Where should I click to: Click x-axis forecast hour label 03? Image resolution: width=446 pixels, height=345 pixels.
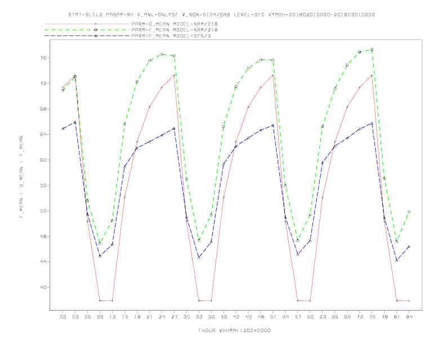click(x=75, y=317)
